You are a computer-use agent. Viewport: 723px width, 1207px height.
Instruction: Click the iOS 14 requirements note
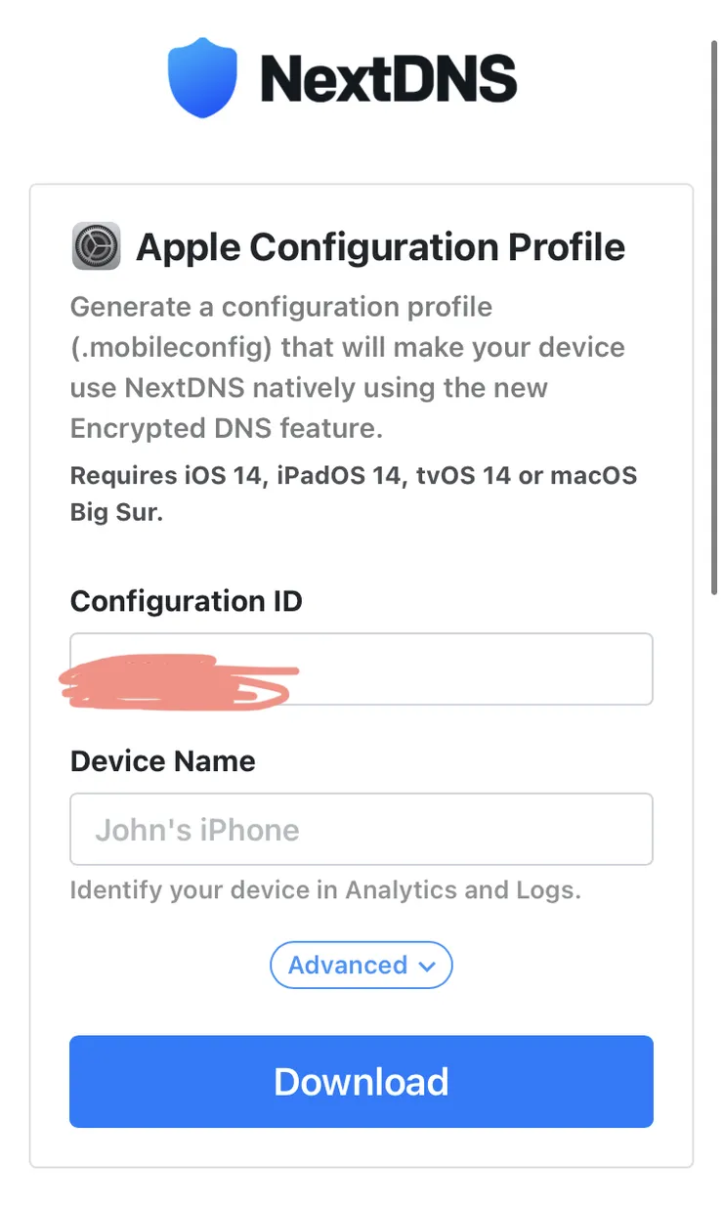pyautogui.click(x=354, y=495)
